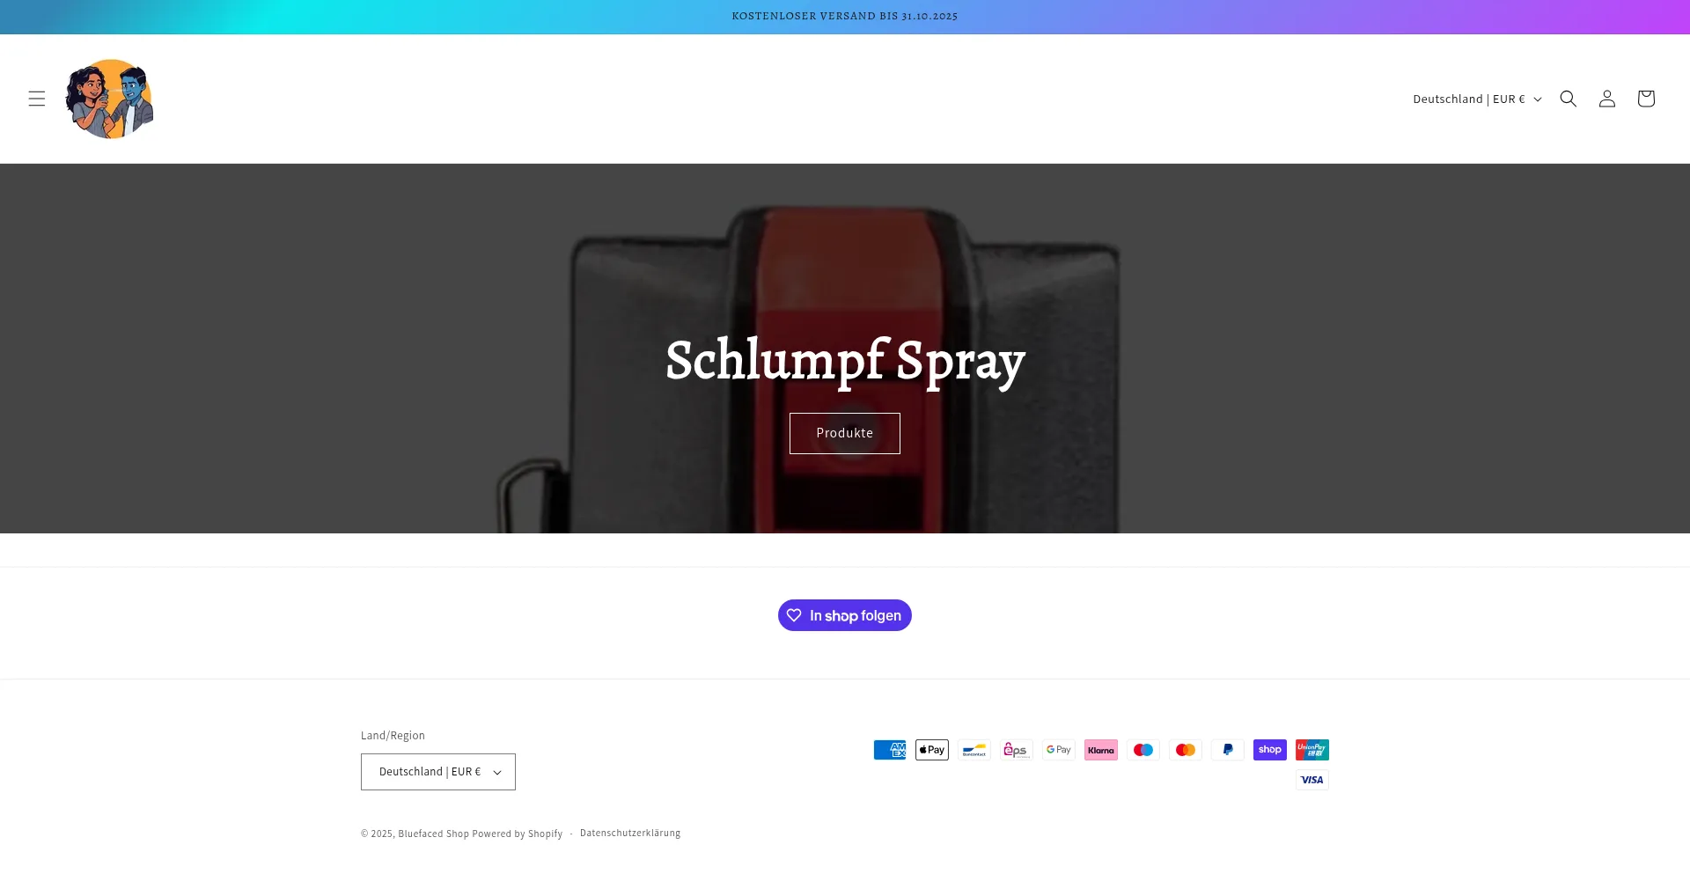Click the Apple Pay payment icon
The width and height of the screenshot is (1690, 874).
coord(932,750)
